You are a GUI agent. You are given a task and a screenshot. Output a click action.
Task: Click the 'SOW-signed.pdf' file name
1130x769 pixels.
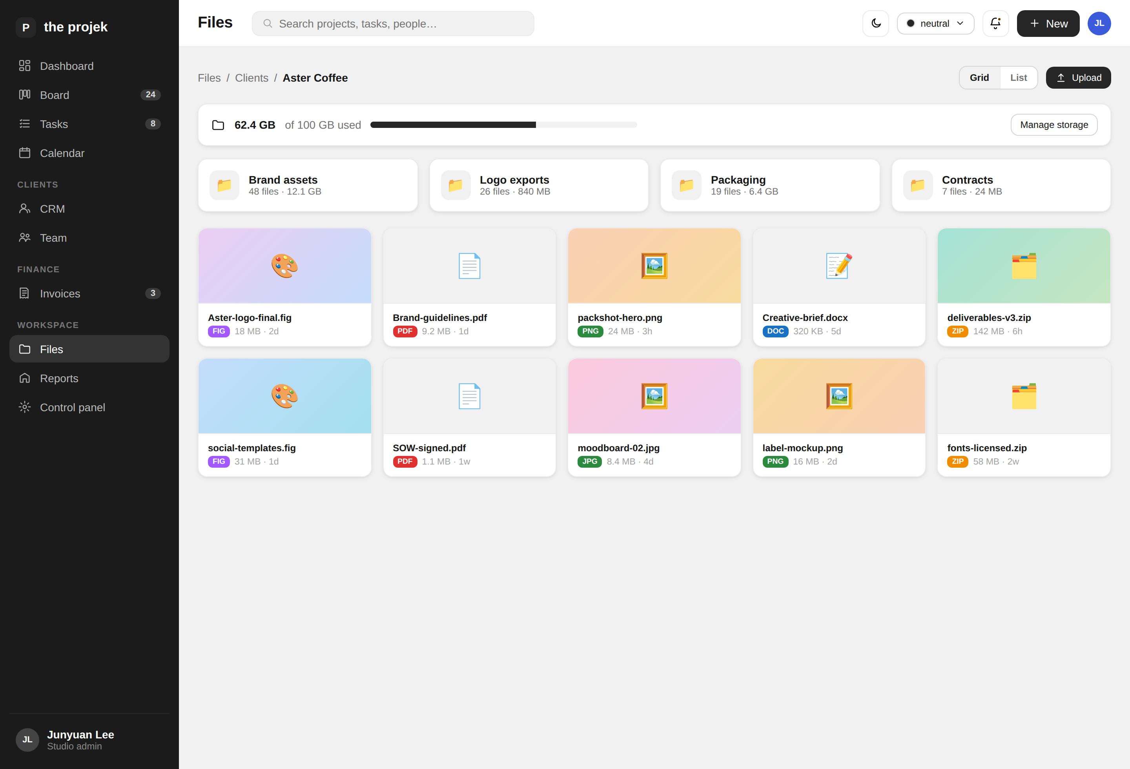tap(429, 448)
